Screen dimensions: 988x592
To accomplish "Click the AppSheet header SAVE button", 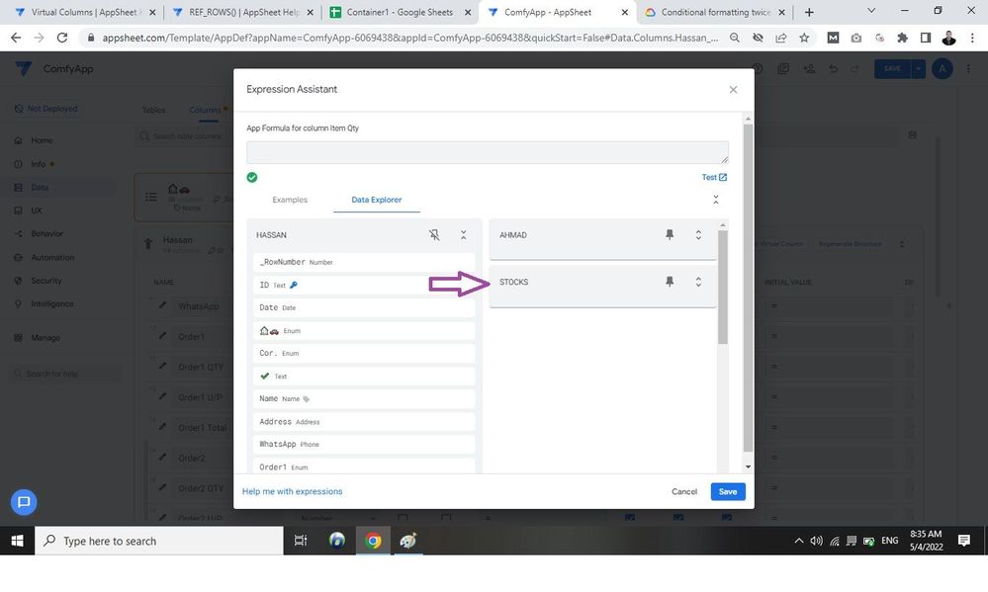I will click(x=892, y=68).
